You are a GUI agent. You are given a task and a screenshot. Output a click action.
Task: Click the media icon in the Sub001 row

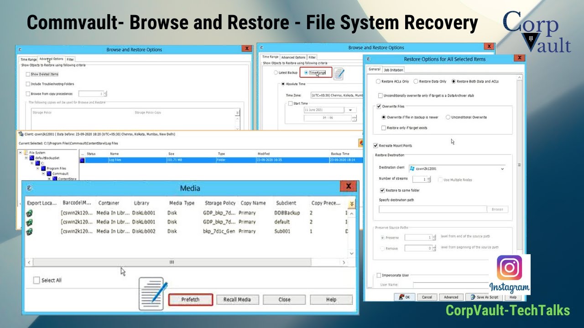(29, 231)
